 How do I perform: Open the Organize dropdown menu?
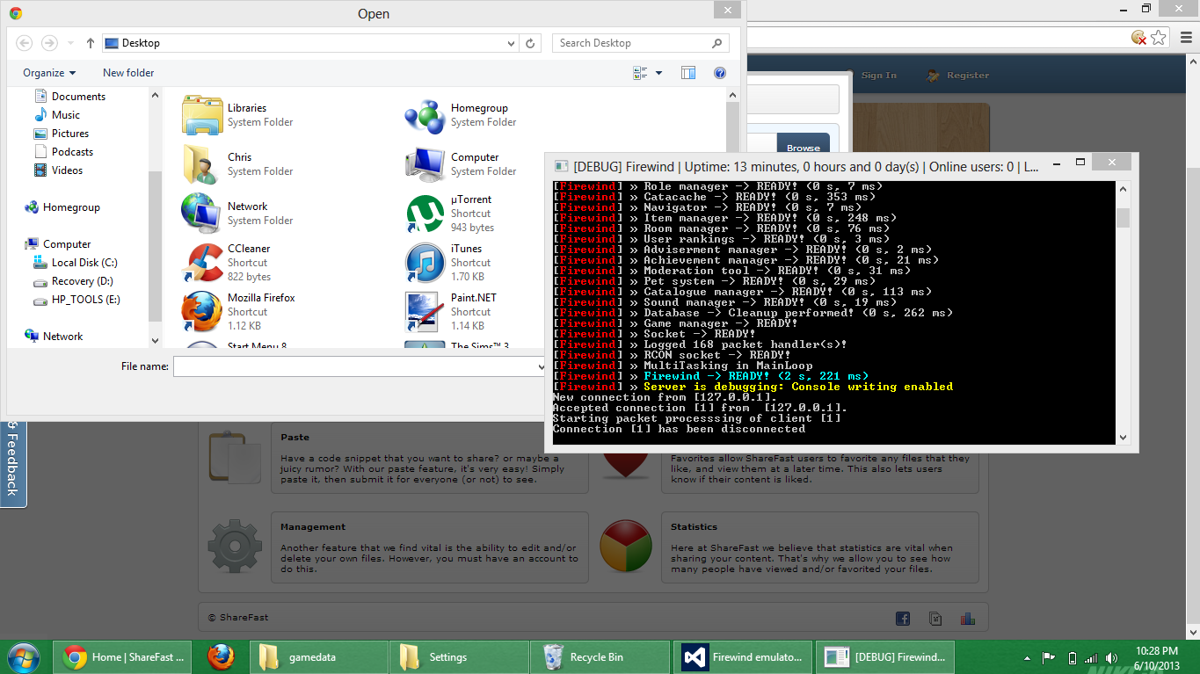tap(49, 73)
